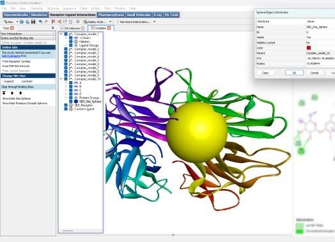335x242 pixels.
Task: Click the orange cut icon in toolbar
Action: click(59, 22)
